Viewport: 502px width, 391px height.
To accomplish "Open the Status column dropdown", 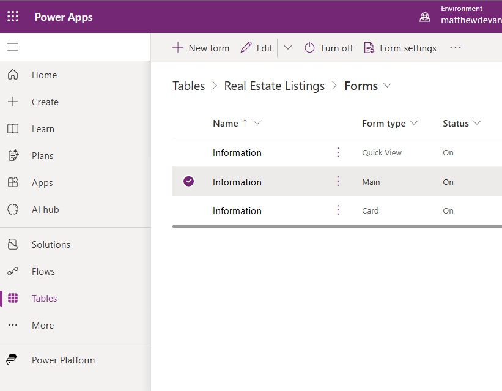I will point(477,123).
